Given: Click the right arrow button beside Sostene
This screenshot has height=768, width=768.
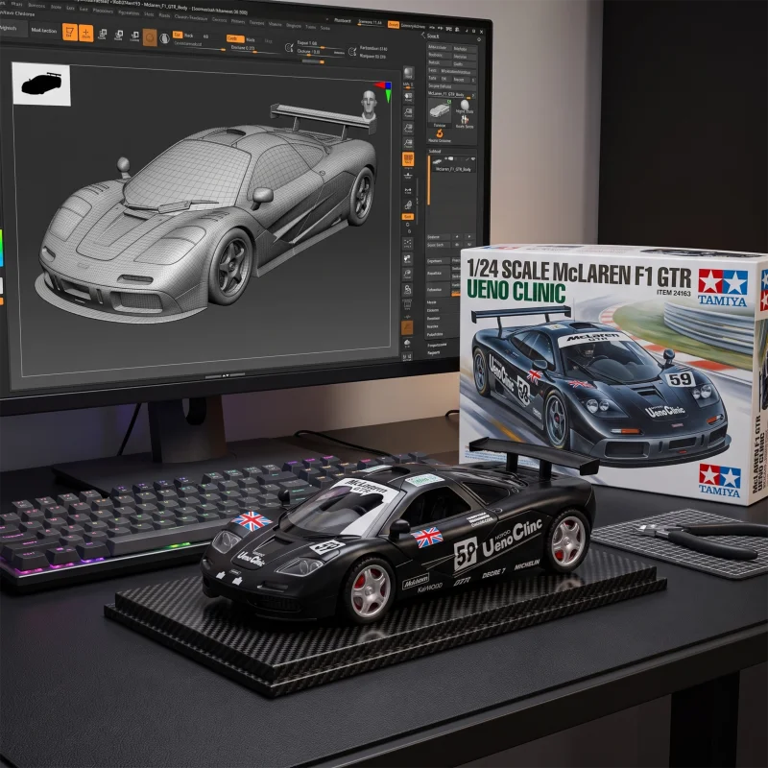Looking at the screenshot, I should coord(469,236).
